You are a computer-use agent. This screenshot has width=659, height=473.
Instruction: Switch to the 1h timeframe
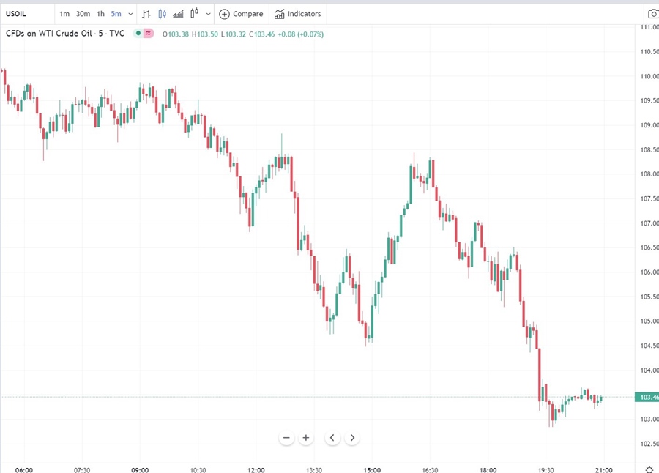100,14
